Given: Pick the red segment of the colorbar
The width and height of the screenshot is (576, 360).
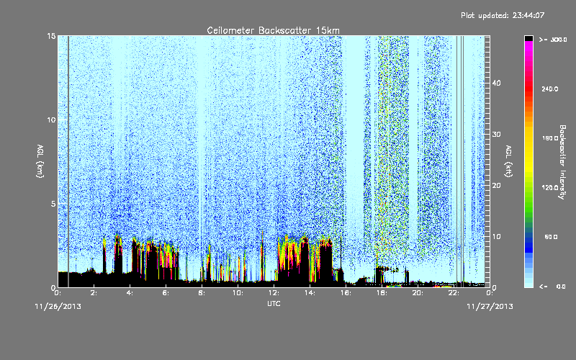Looking at the screenshot, I should click(x=528, y=88).
